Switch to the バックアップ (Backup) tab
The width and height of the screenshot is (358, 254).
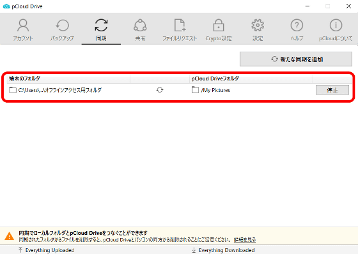click(x=62, y=29)
